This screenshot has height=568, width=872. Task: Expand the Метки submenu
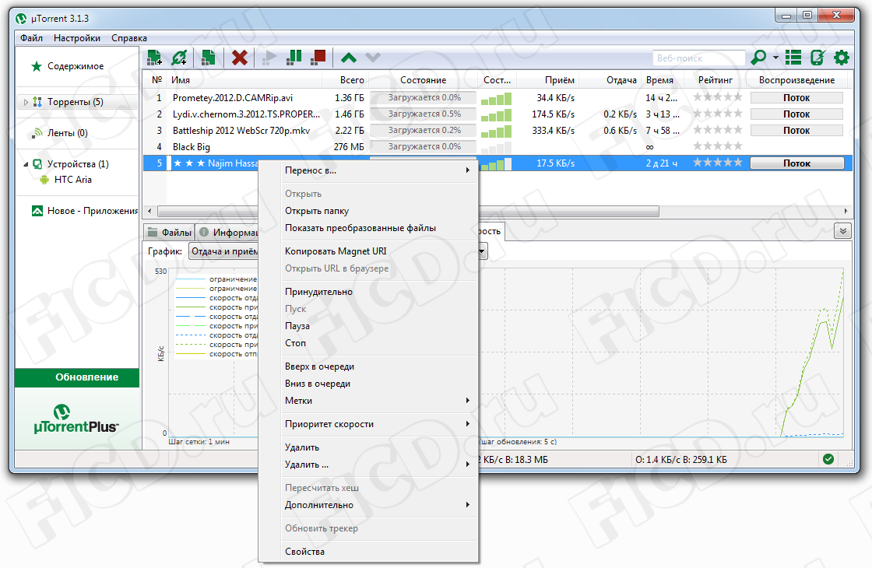tap(368, 401)
